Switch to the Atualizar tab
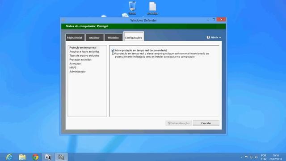Screen dimensions: 286x161 click(94, 38)
